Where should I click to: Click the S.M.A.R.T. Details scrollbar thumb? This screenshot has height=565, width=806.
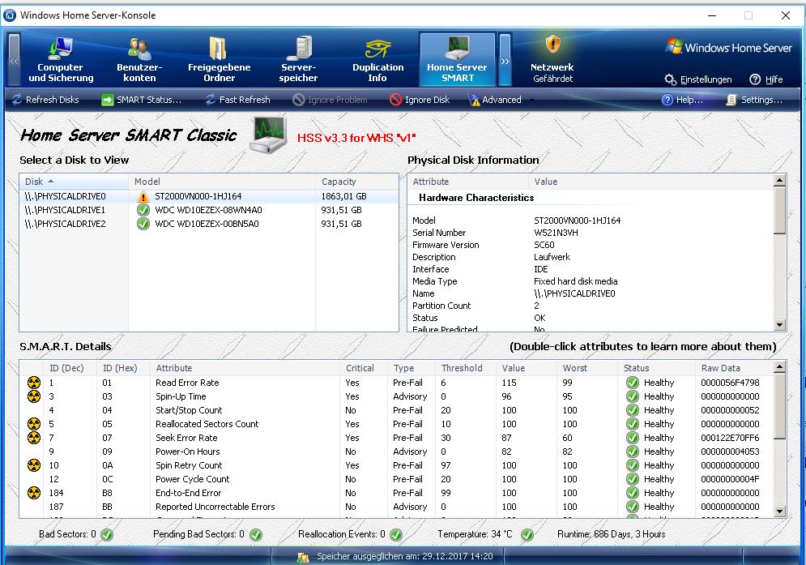point(780,406)
